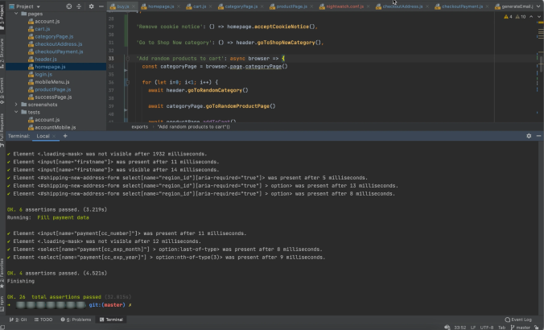544x330 pixels.
Task: Click the 33:52 cursor position in status bar
Action: pos(460,328)
